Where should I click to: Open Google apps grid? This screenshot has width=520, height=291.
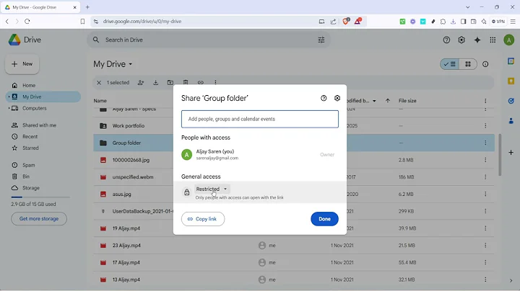(493, 40)
